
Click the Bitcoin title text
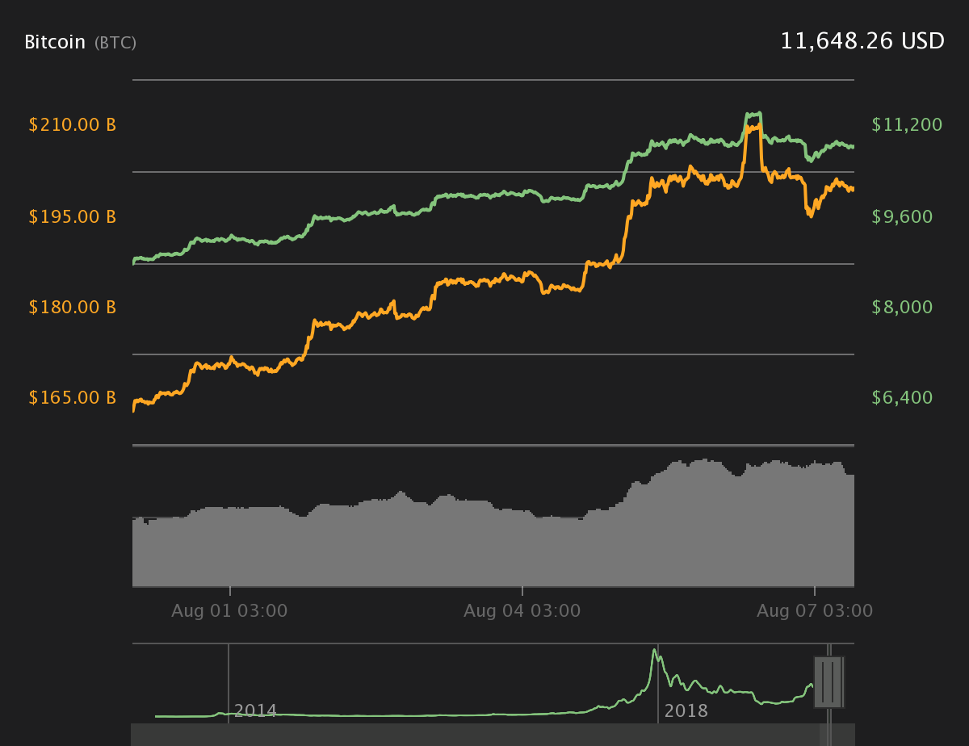55,42
